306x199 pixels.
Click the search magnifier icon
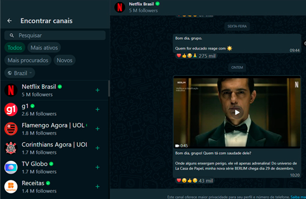coord(12,35)
